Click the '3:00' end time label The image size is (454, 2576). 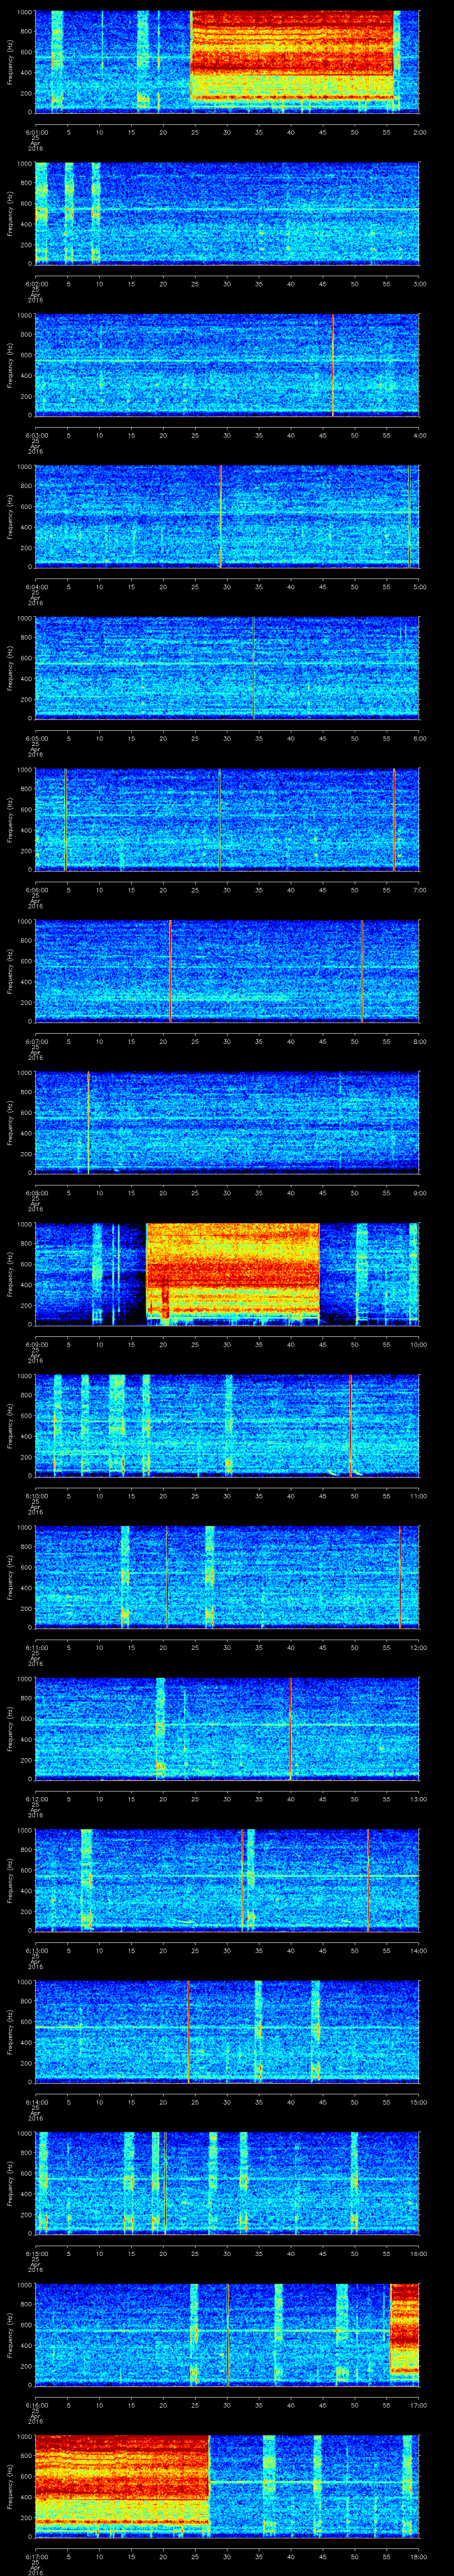419,284
